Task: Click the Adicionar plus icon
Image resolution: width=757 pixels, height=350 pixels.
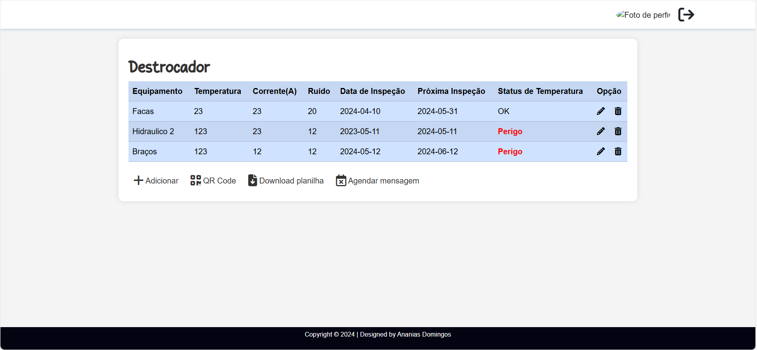Action: 138,181
